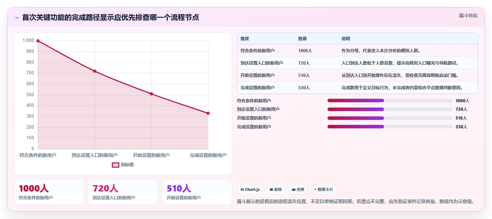Click the 330人 value beside the progress bar
Screen dimensions: 492x219
click(x=461, y=127)
